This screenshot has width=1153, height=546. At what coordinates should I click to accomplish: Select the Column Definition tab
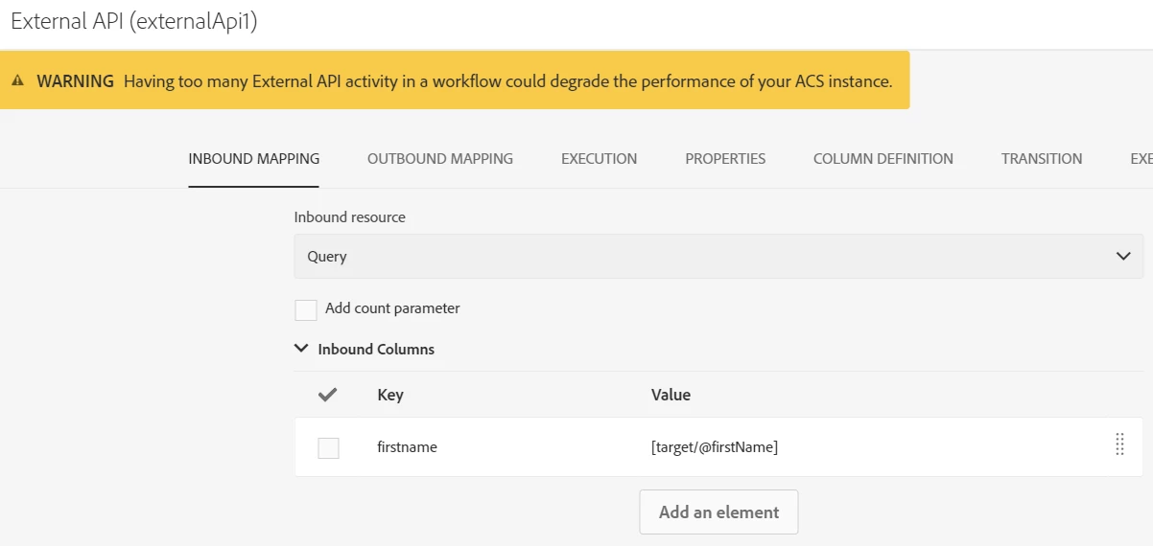pos(882,159)
